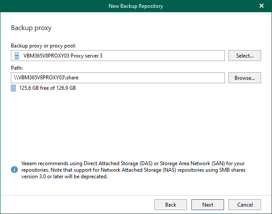Viewport: 272px width, 214px height.
Task: Click the VBM365V8PROXY03 Proxy server 3 field
Action: point(118,56)
